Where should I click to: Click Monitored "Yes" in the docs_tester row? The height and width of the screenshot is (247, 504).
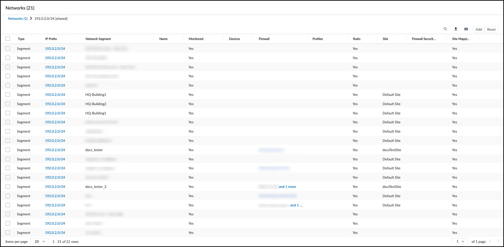click(191, 150)
